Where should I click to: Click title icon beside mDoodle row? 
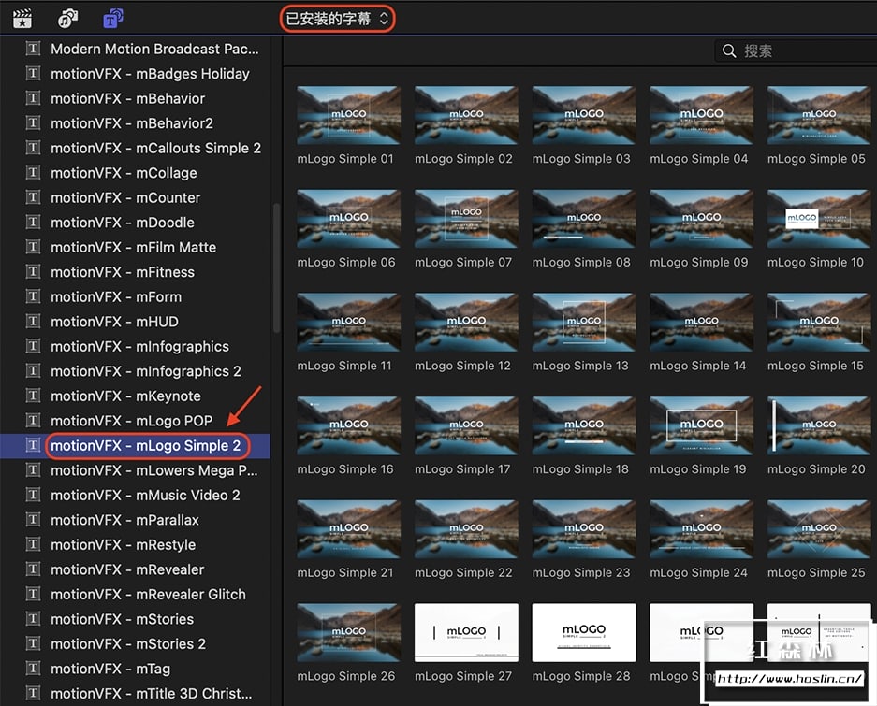tap(34, 222)
